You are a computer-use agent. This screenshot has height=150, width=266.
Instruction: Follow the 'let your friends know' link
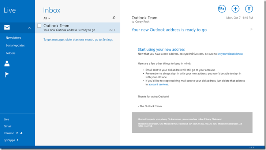point(230,54)
